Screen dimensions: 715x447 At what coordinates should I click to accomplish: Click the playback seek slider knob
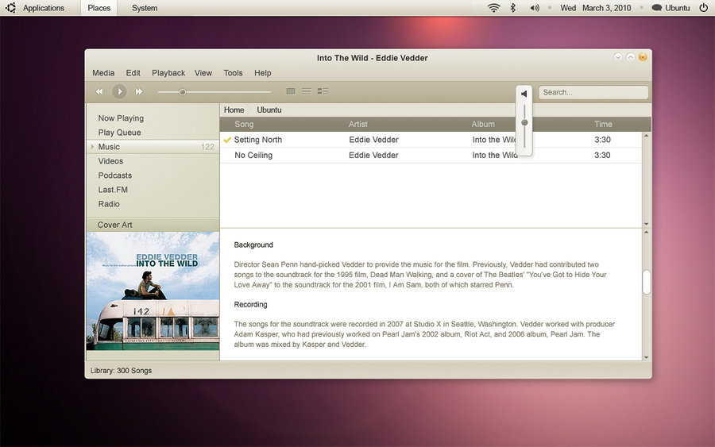point(183,92)
